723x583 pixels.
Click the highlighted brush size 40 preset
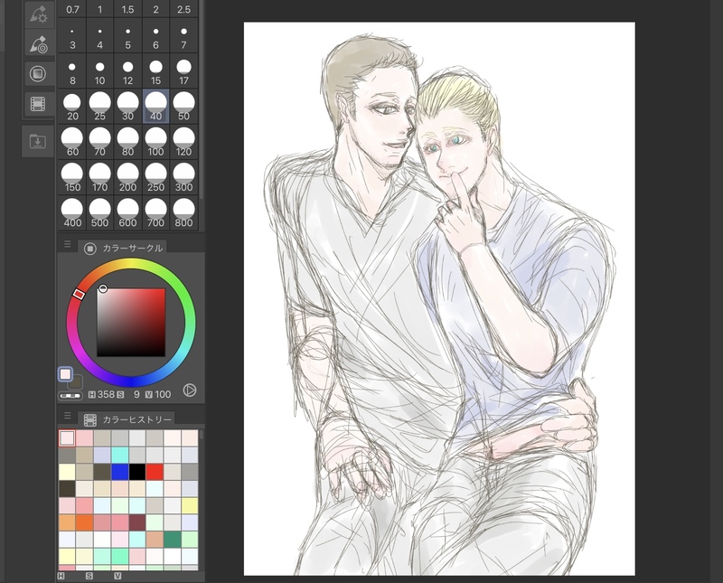pos(155,107)
